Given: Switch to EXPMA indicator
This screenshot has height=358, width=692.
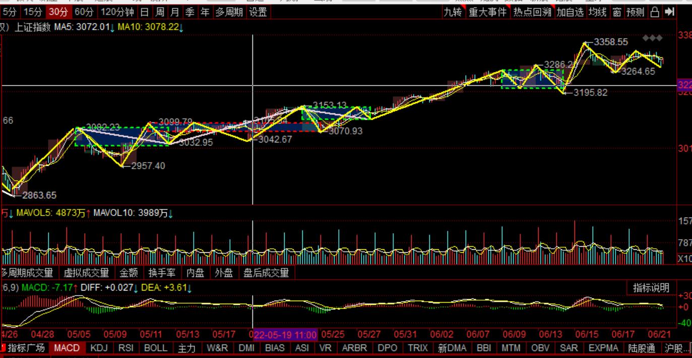Looking at the screenshot, I should [603, 348].
